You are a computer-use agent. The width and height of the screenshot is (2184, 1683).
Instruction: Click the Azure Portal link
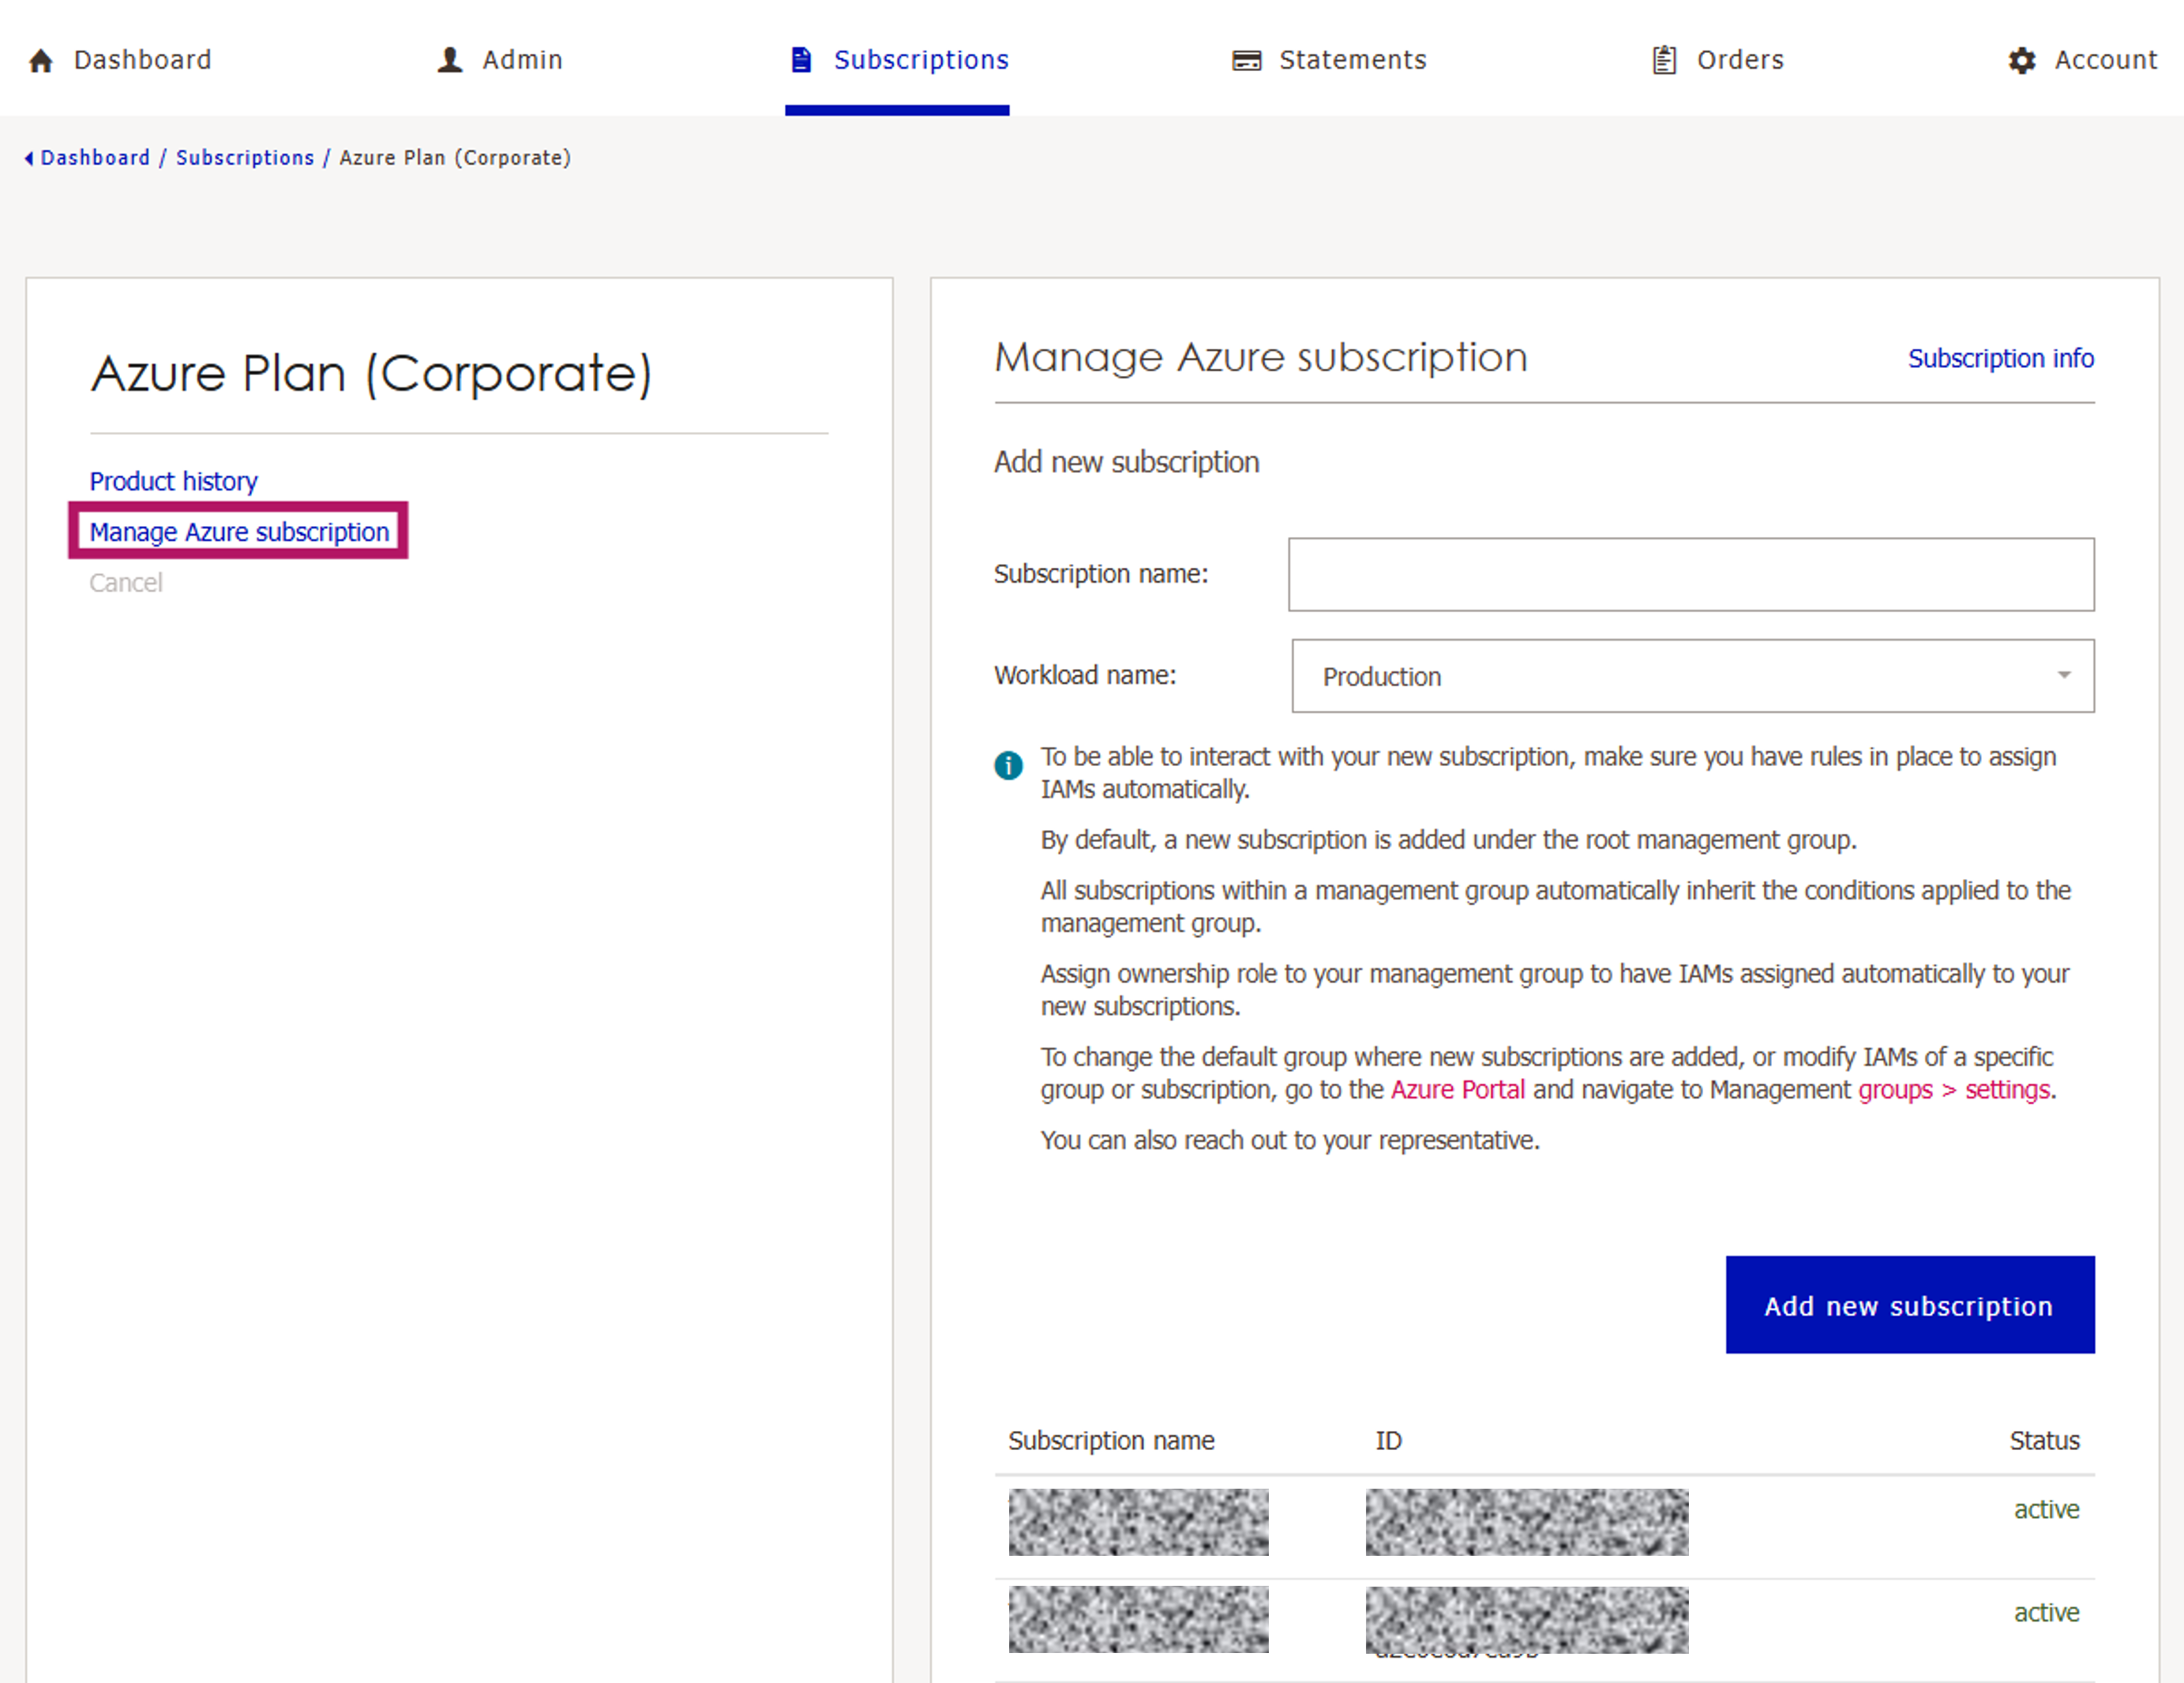(x=1457, y=1089)
